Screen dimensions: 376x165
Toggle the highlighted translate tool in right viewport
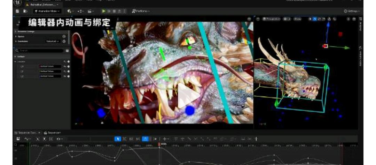(315, 19)
